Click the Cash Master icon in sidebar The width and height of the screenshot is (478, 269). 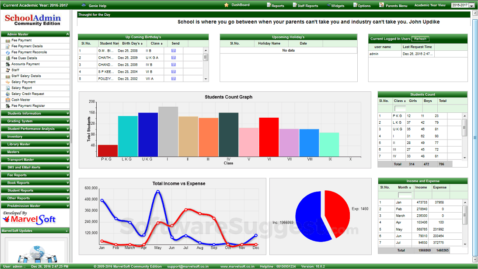tap(8, 100)
